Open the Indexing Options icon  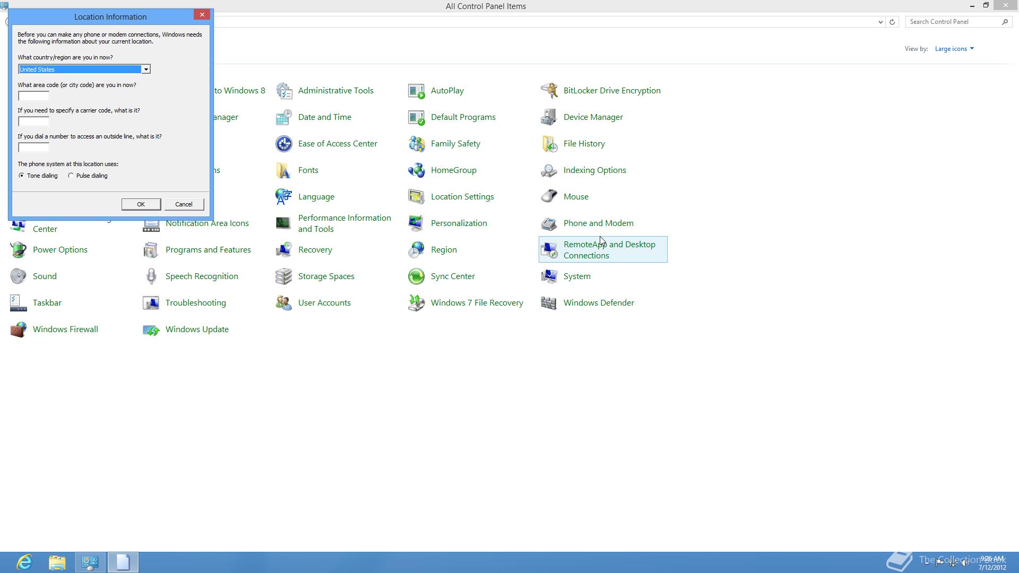click(549, 170)
